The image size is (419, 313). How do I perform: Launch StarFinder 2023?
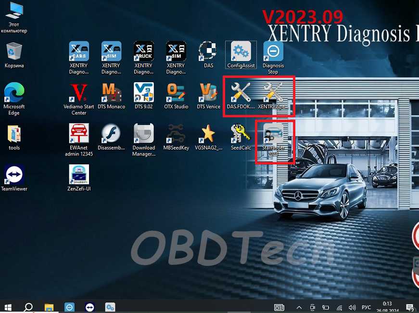point(273,140)
